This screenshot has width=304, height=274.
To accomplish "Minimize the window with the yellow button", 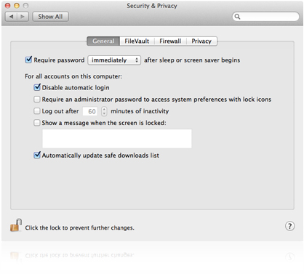I will point(17,5).
